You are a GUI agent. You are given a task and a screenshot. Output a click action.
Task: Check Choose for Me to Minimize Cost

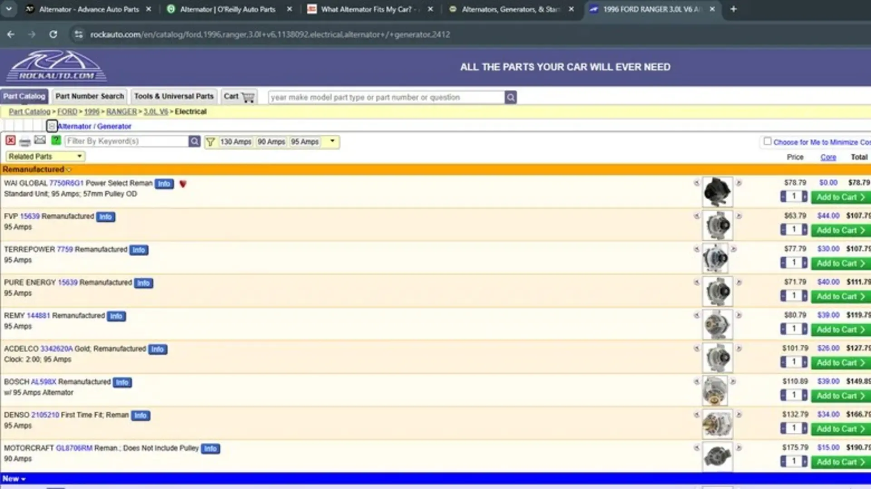(x=767, y=142)
